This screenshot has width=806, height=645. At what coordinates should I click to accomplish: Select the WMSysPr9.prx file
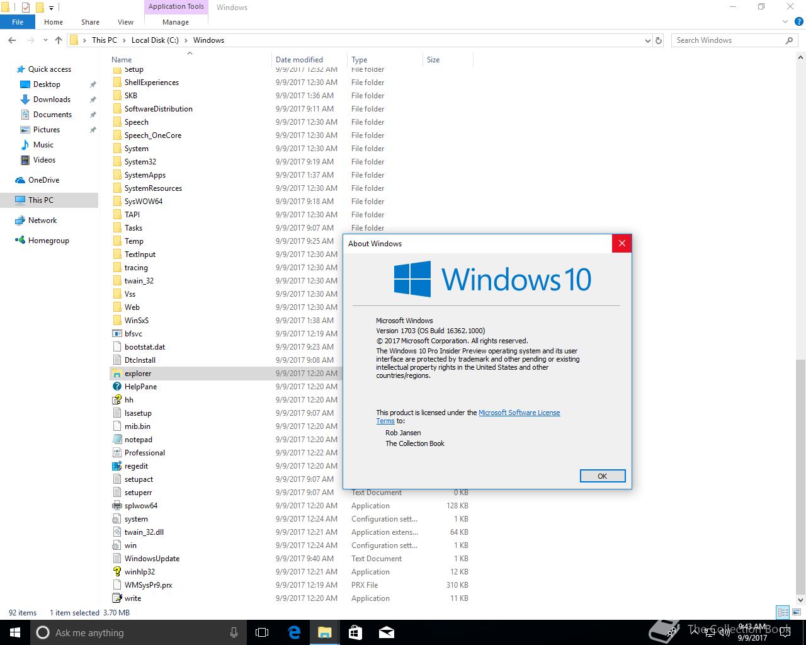pyautogui.click(x=148, y=585)
